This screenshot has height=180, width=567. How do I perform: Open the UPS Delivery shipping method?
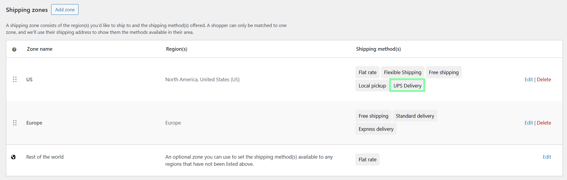click(x=407, y=85)
